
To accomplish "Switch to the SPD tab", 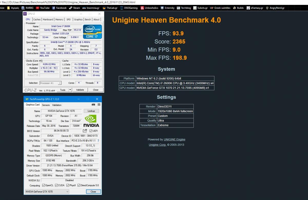I will click(69, 20).
